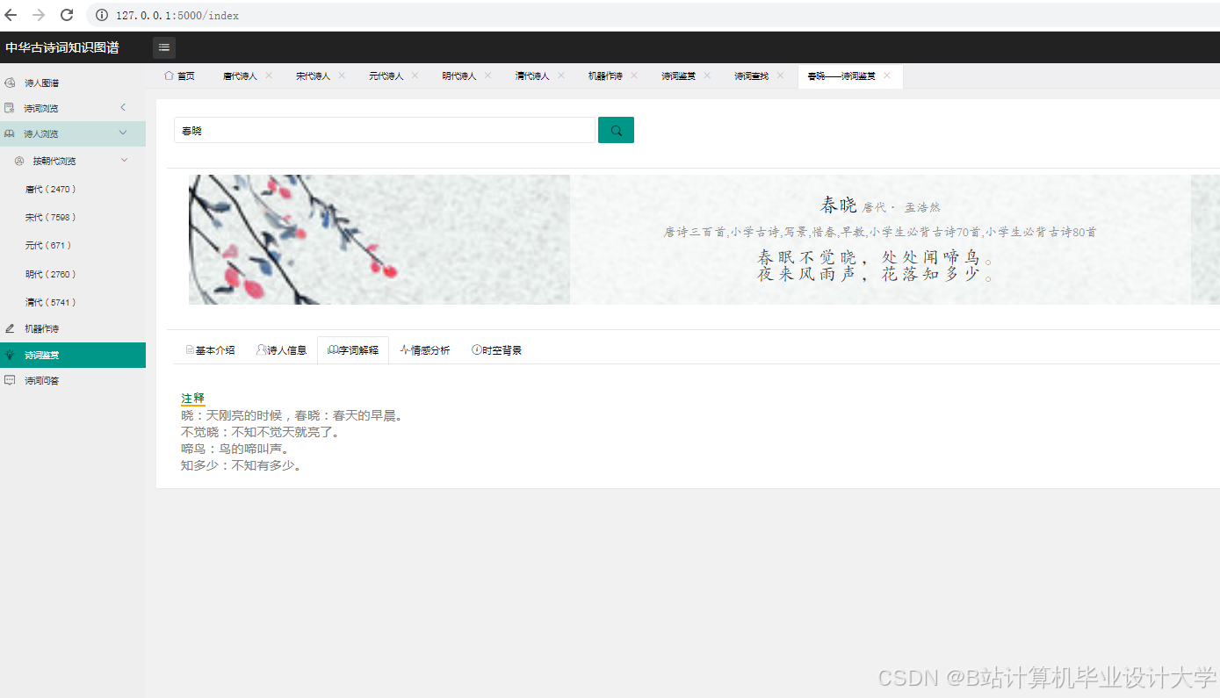This screenshot has height=698, width=1220.
Task: Click the hamburger menu icon in top bar
Action: (x=163, y=47)
